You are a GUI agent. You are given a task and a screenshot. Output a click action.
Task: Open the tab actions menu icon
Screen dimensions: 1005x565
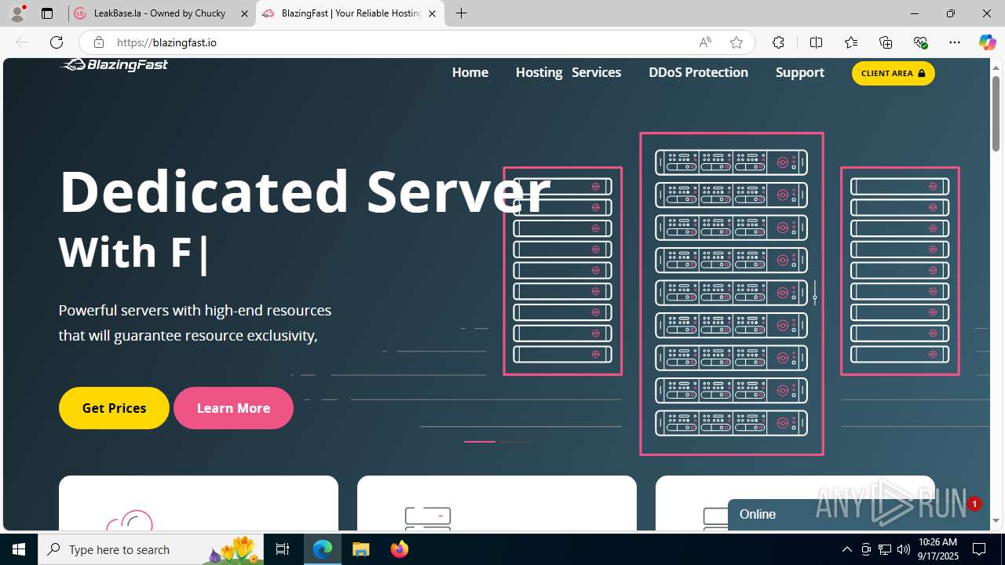[47, 13]
